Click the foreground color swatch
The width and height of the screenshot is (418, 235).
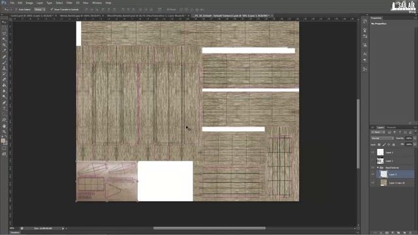[x=3, y=140]
